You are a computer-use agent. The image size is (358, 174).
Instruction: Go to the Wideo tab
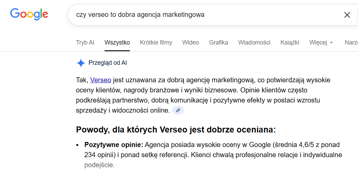tap(190, 42)
